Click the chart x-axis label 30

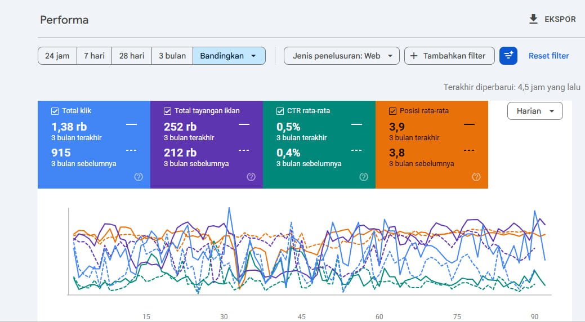click(x=224, y=316)
